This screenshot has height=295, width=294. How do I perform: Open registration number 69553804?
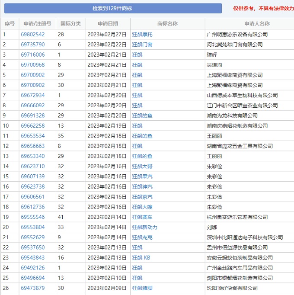click(33, 228)
